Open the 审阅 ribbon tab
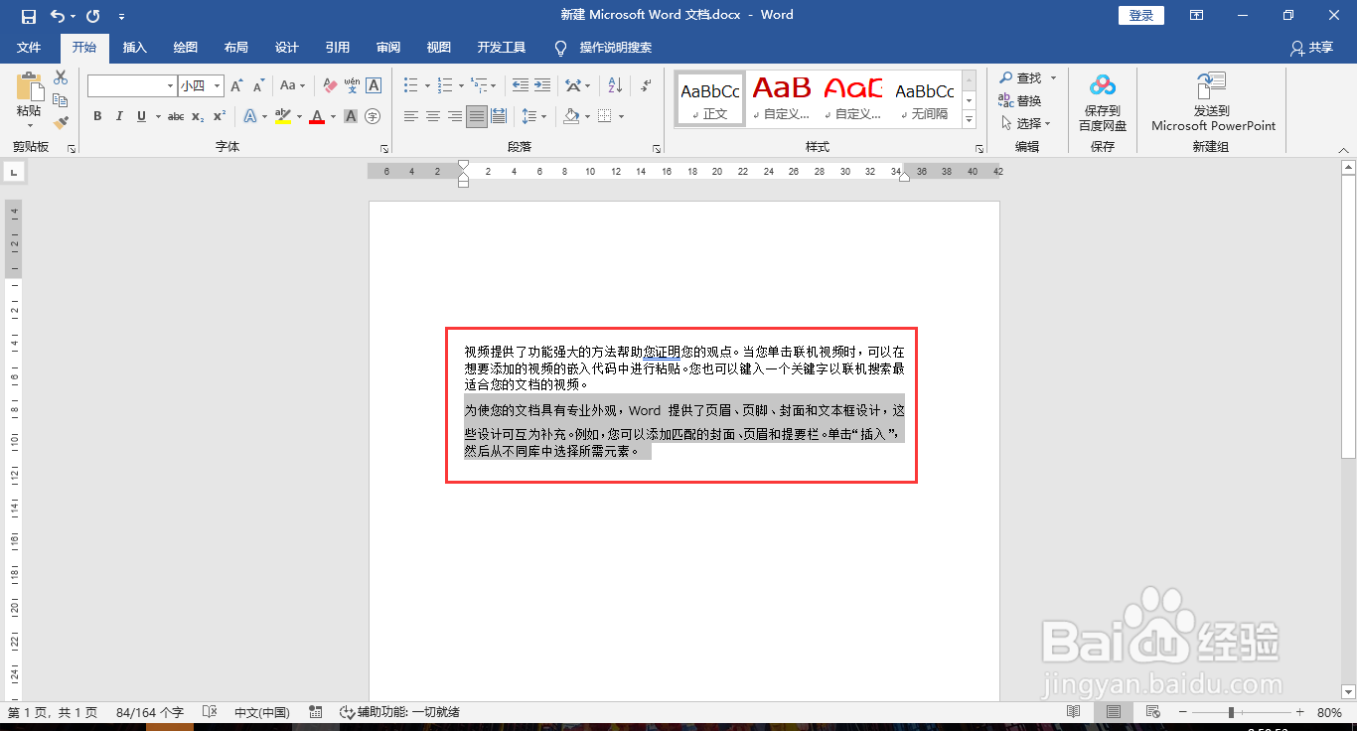The height and width of the screenshot is (731, 1357). tap(389, 47)
